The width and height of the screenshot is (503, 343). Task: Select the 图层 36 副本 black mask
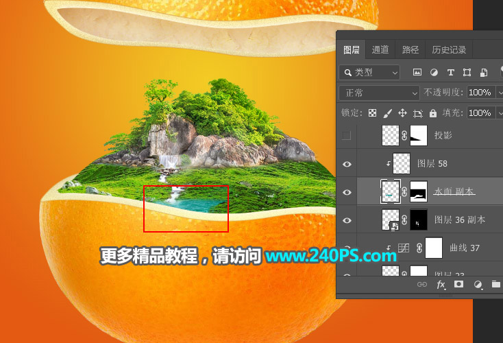[419, 220]
